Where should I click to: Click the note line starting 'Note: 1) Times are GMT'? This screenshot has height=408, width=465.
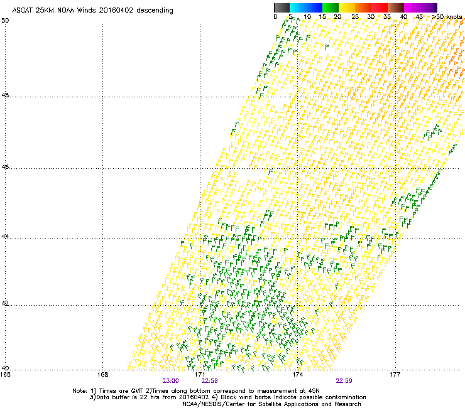tap(196, 391)
